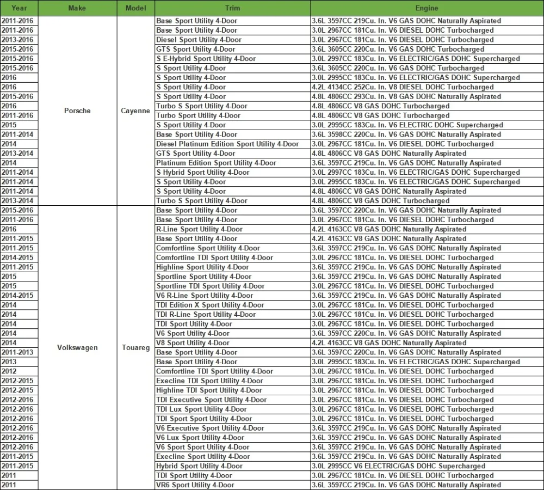Click 'V8 Sport Utility 4-Door' trim cell
The width and height of the screenshot is (544, 490).
point(232,343)
